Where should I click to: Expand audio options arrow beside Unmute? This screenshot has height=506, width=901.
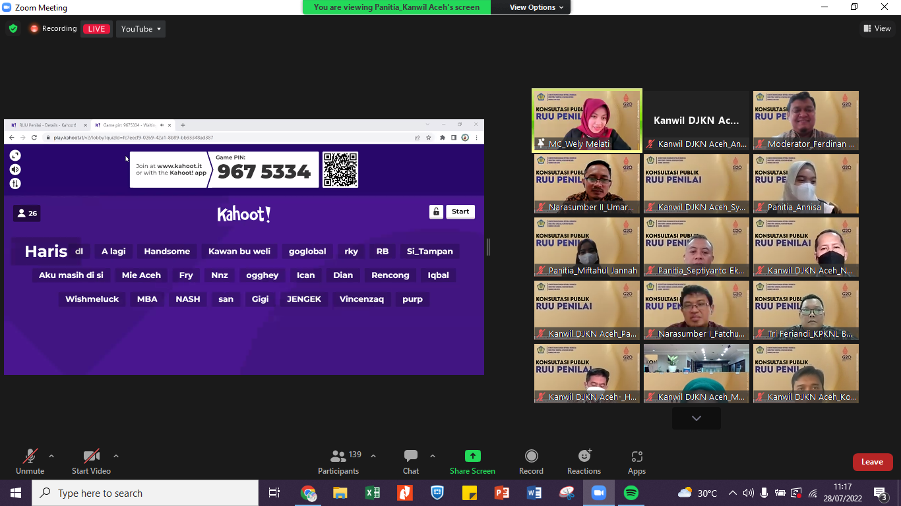pyautogui.click(x=51, y=456)
